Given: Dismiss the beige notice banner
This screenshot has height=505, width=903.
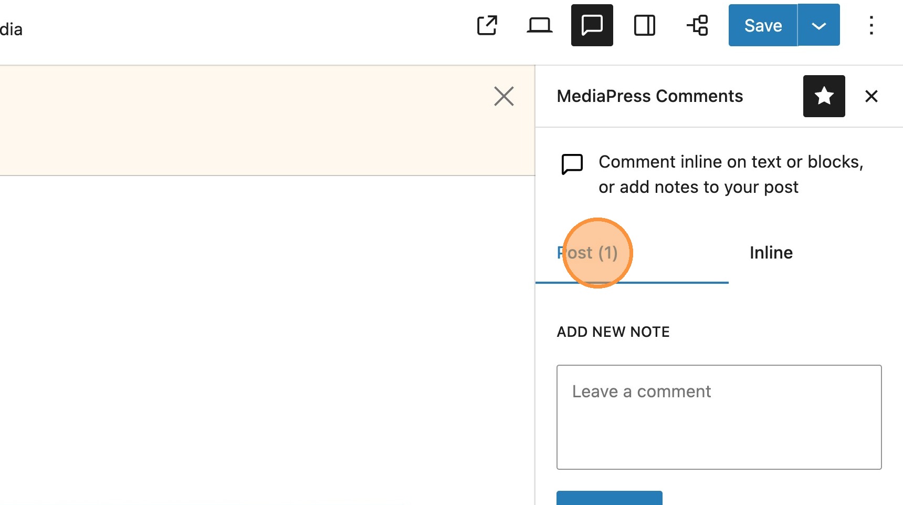Looking at the screenshot, I should [x=503, y=96].
